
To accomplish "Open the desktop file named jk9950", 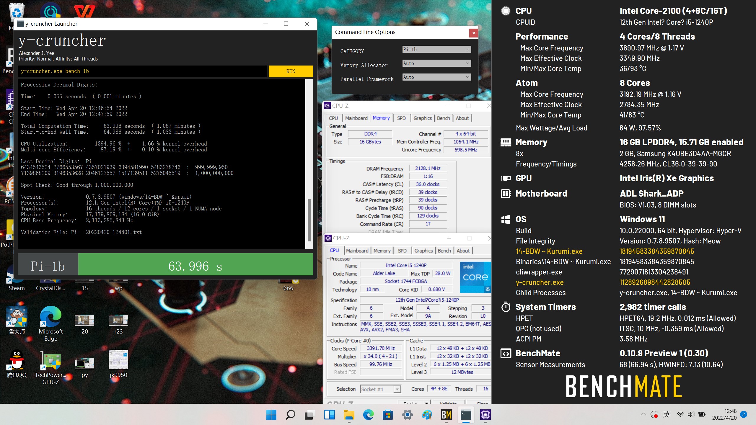I will click(x=118, y=364).
